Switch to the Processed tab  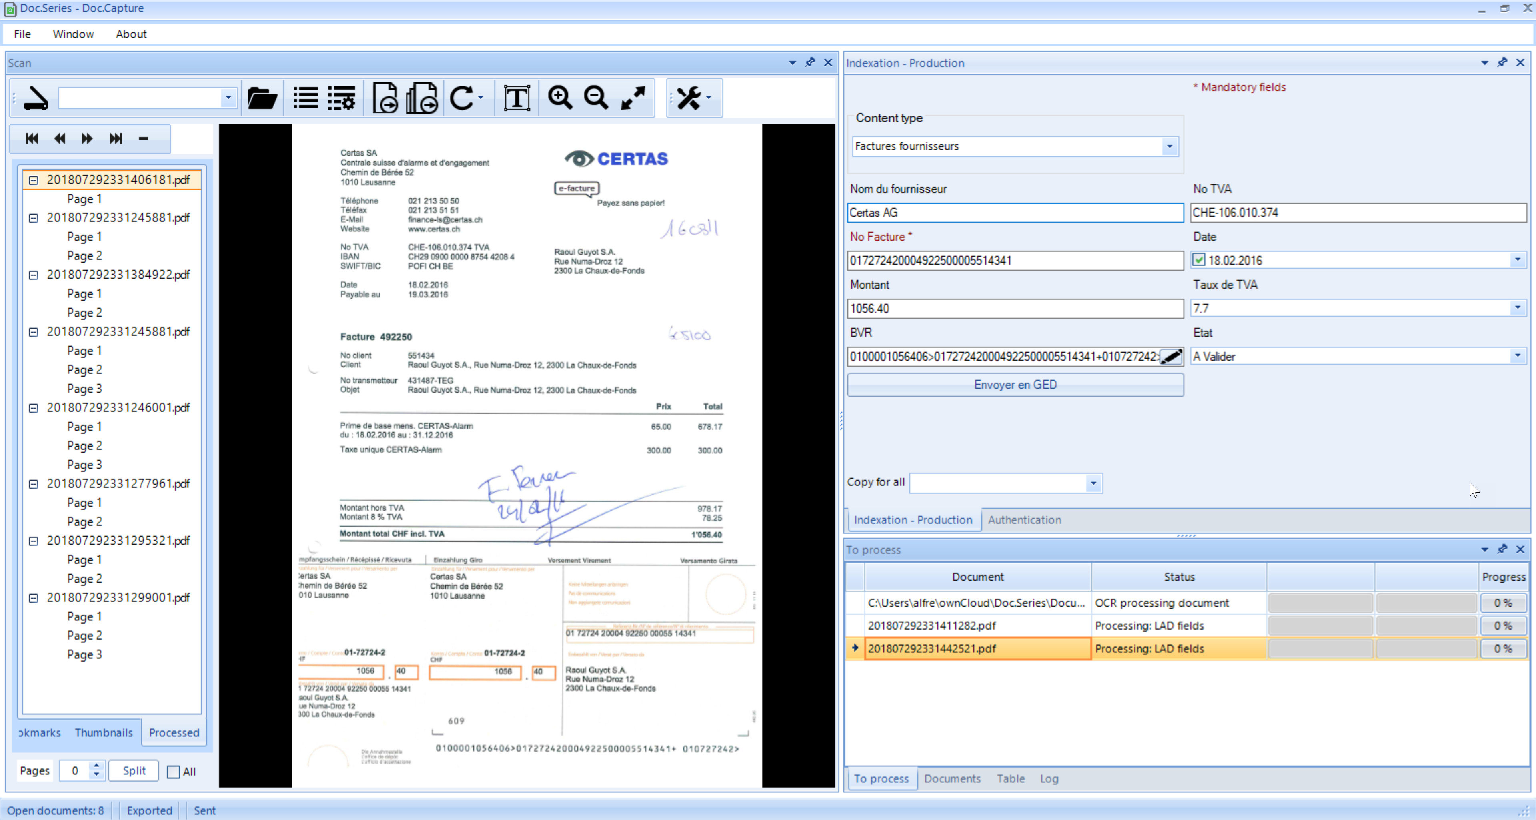(x=174, y=732)
